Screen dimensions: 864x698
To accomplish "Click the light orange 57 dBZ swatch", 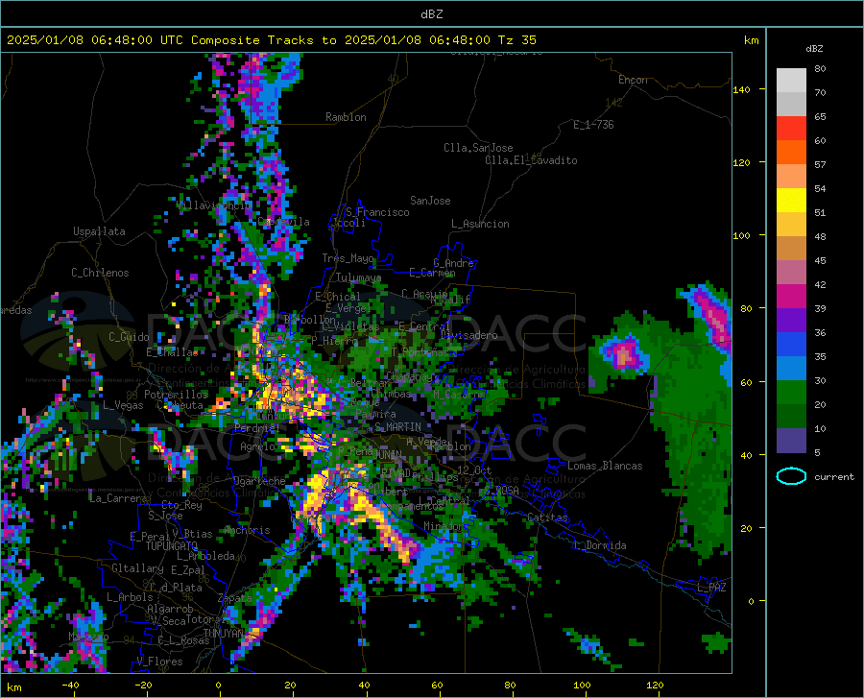I will 791,177.
